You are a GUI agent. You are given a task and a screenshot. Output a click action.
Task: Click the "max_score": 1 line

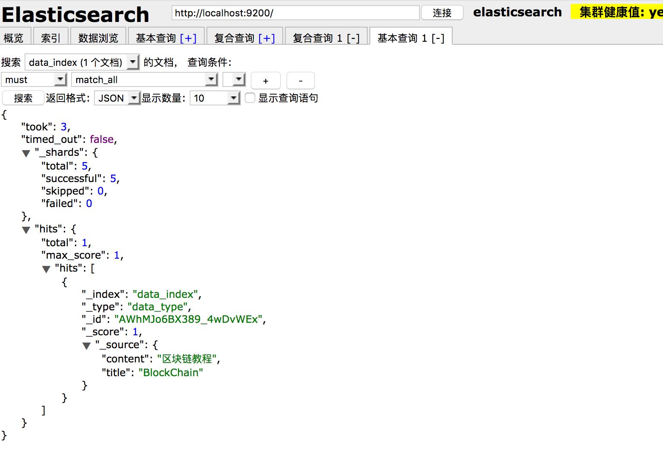click(x=82, y=255)
